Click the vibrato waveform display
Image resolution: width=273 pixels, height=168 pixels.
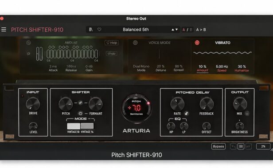(222, 53)
